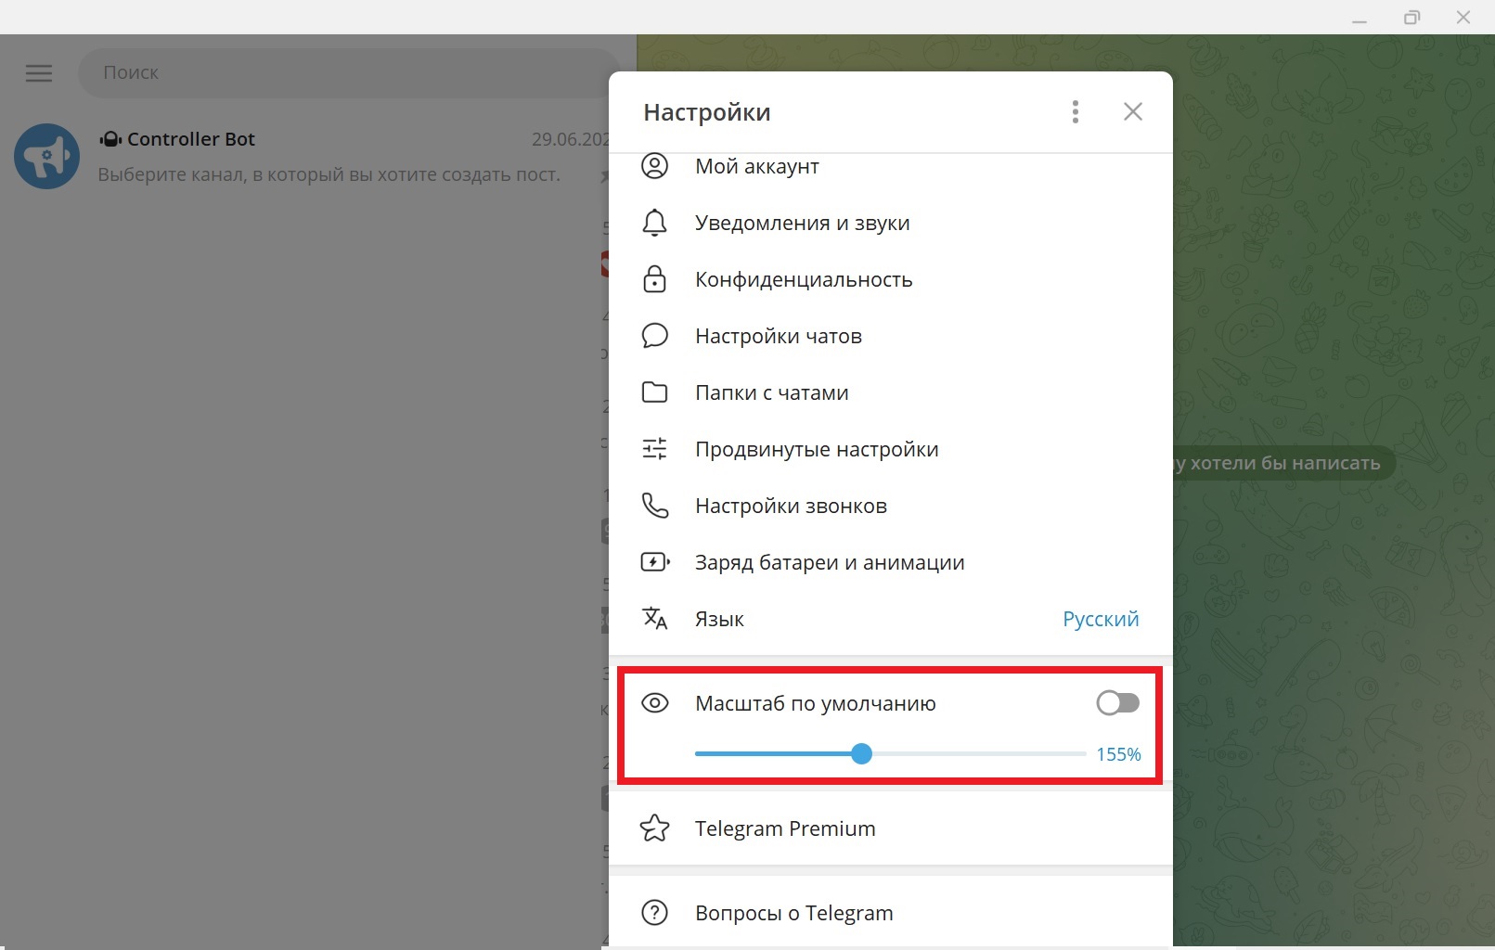
Task: Click the chat folders icon
Action: 655,392
